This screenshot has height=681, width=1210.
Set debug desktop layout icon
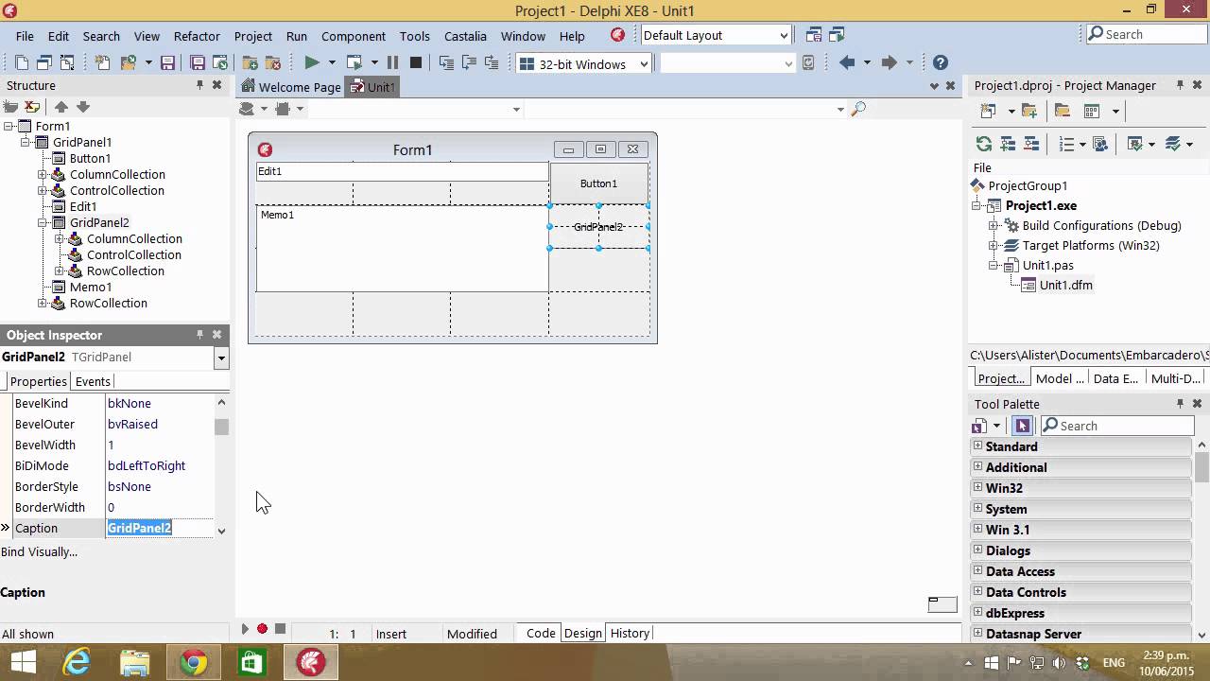837,35
